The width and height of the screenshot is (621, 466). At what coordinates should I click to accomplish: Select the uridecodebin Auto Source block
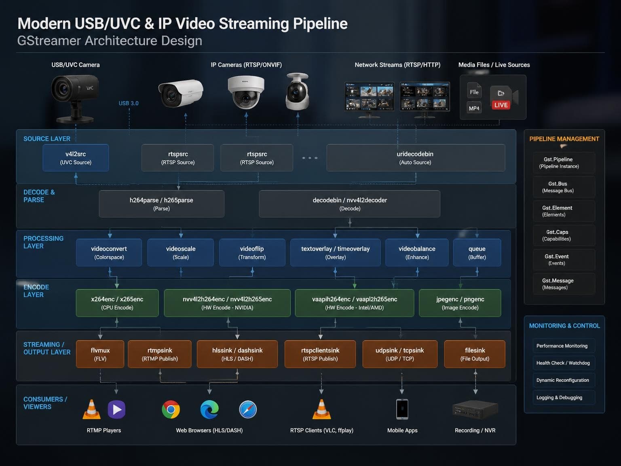(x=416, y=158)
